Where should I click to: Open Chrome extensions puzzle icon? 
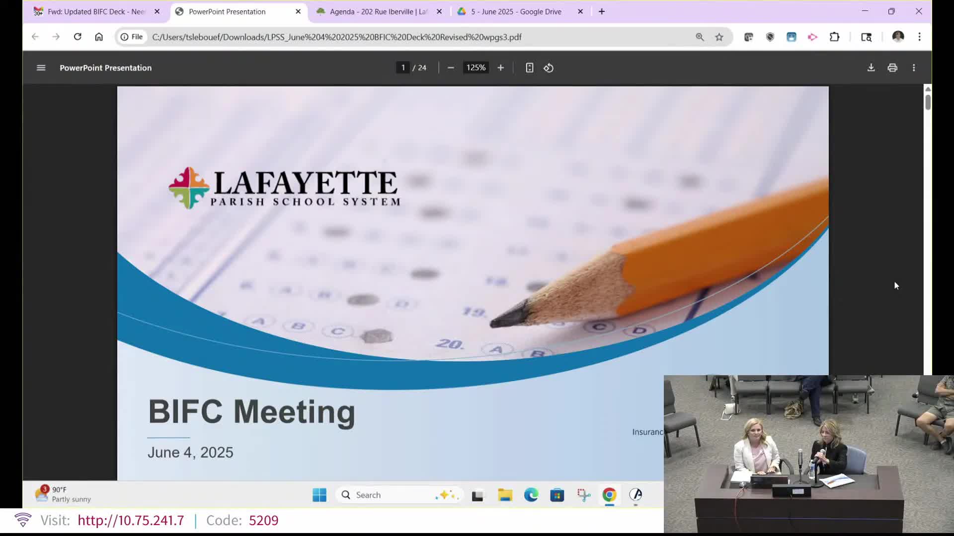834,37
